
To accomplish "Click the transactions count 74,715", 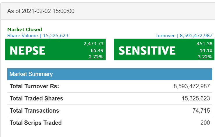I will tap(201, 111).
